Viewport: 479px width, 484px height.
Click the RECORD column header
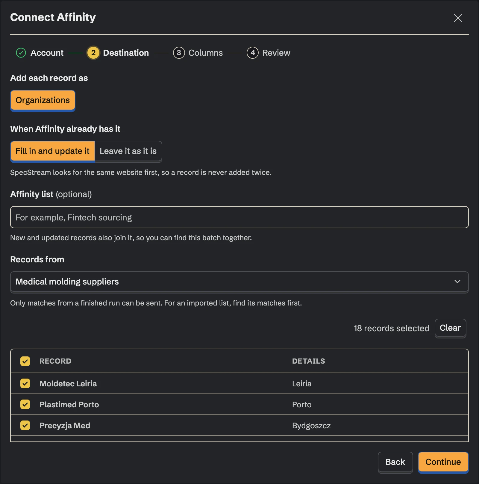click(x=55, y=361)
